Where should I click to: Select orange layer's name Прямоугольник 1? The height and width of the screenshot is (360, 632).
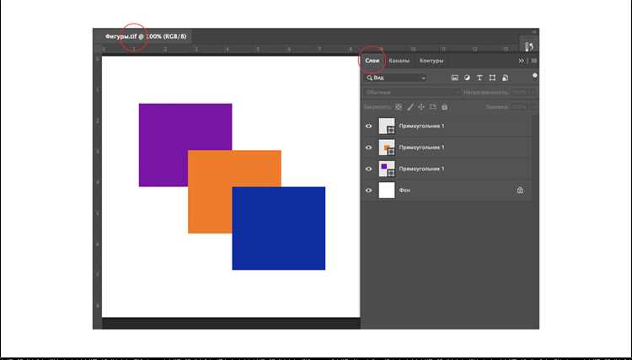pos(421,148)
